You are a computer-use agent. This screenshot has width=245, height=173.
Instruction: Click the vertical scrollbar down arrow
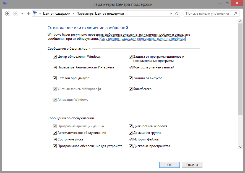coord(240,147)
